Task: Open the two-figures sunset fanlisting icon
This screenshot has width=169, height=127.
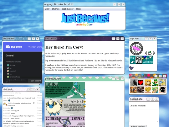Action: click(x=133, y=90)
